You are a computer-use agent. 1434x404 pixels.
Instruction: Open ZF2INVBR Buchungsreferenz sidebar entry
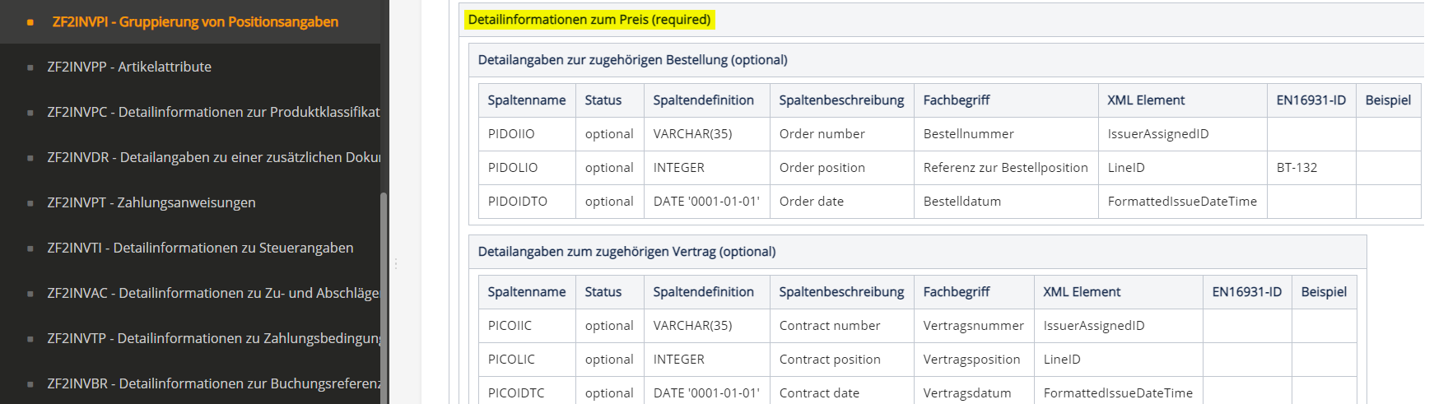[213, 383]
